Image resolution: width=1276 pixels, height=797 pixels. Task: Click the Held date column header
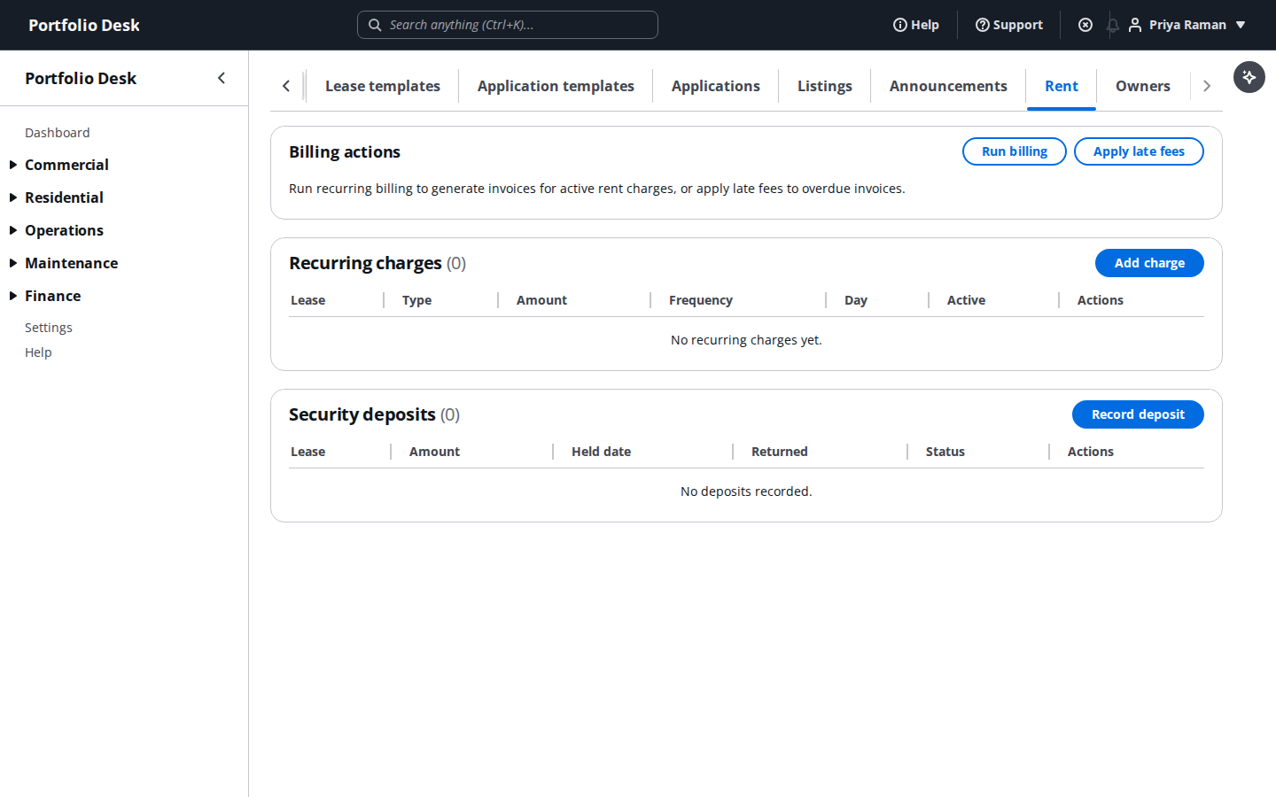(x=601, y=452)
